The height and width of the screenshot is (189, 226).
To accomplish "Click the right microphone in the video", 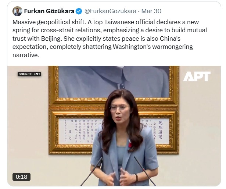I will 145,171.
